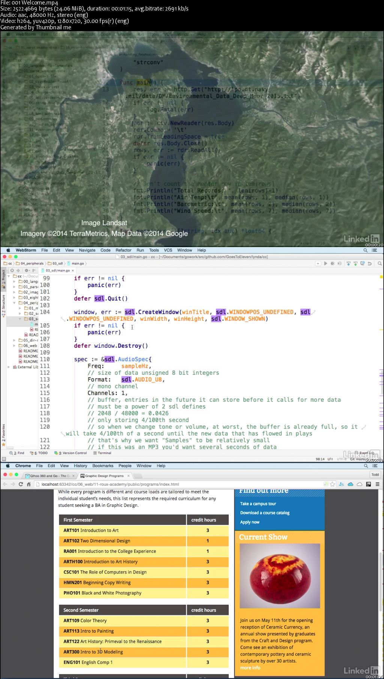Open Chrome's History menu

coord(80,466)
